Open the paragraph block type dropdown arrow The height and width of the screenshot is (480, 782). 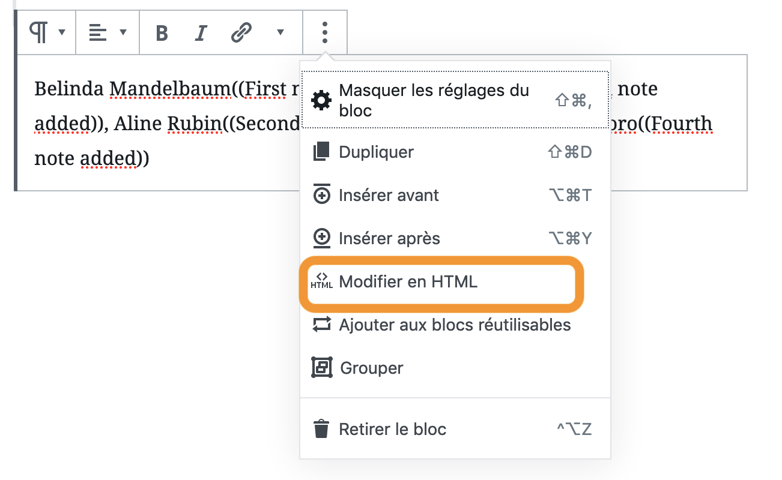[62, 32]
